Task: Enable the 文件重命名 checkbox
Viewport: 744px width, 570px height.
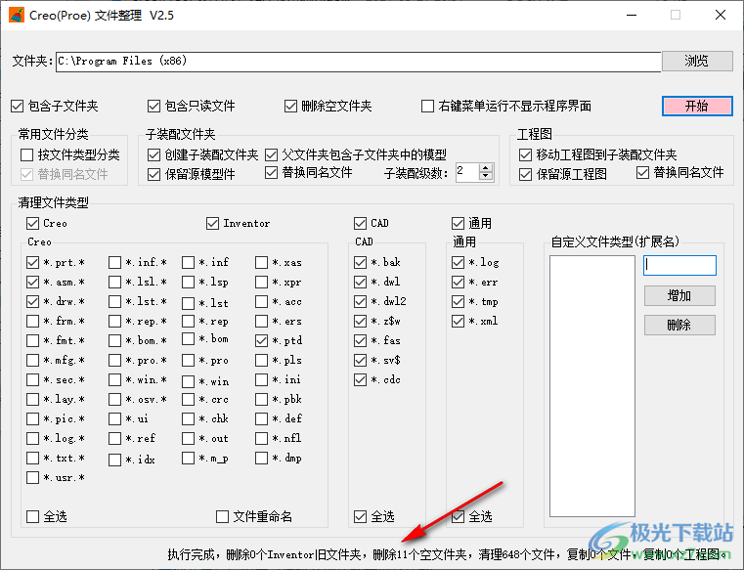Action: (222, 516)
